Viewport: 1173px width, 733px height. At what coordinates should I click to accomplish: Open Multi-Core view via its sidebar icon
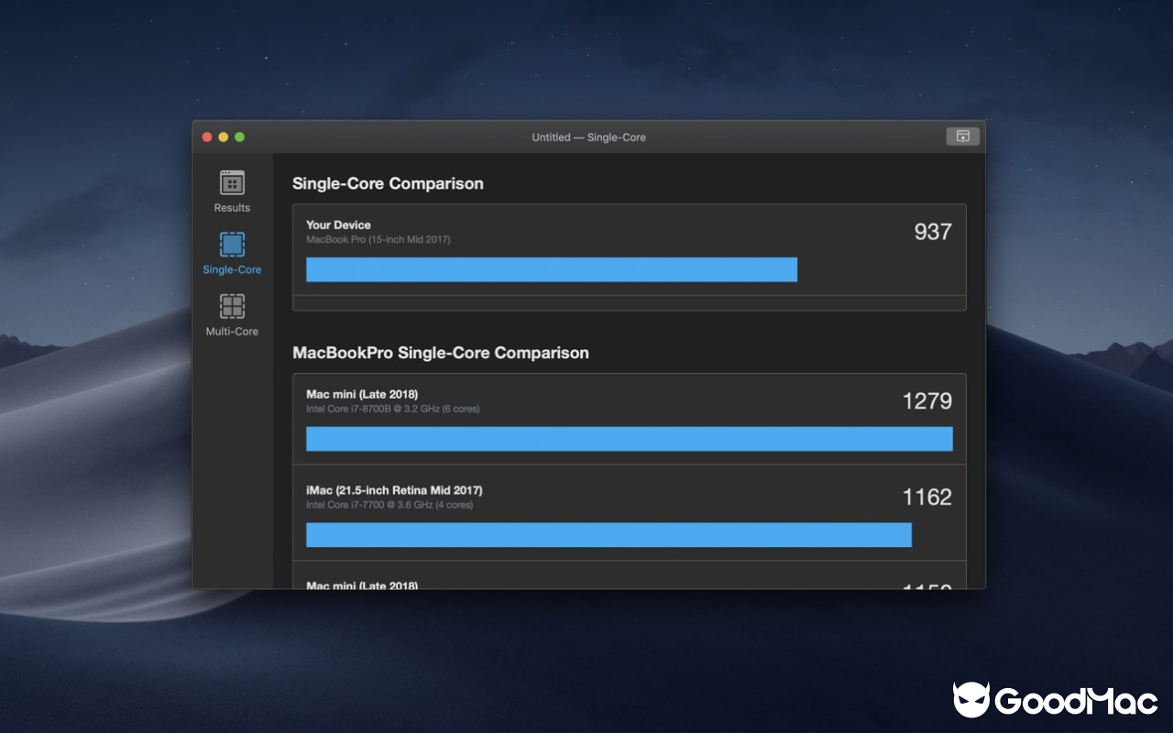click(231, 311)
